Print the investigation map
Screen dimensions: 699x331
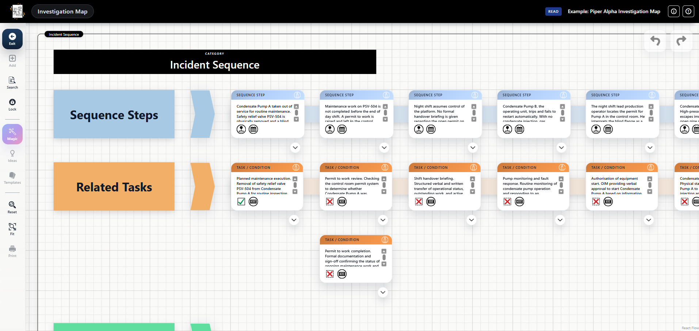pyautogui.click(x=12, y=251)
